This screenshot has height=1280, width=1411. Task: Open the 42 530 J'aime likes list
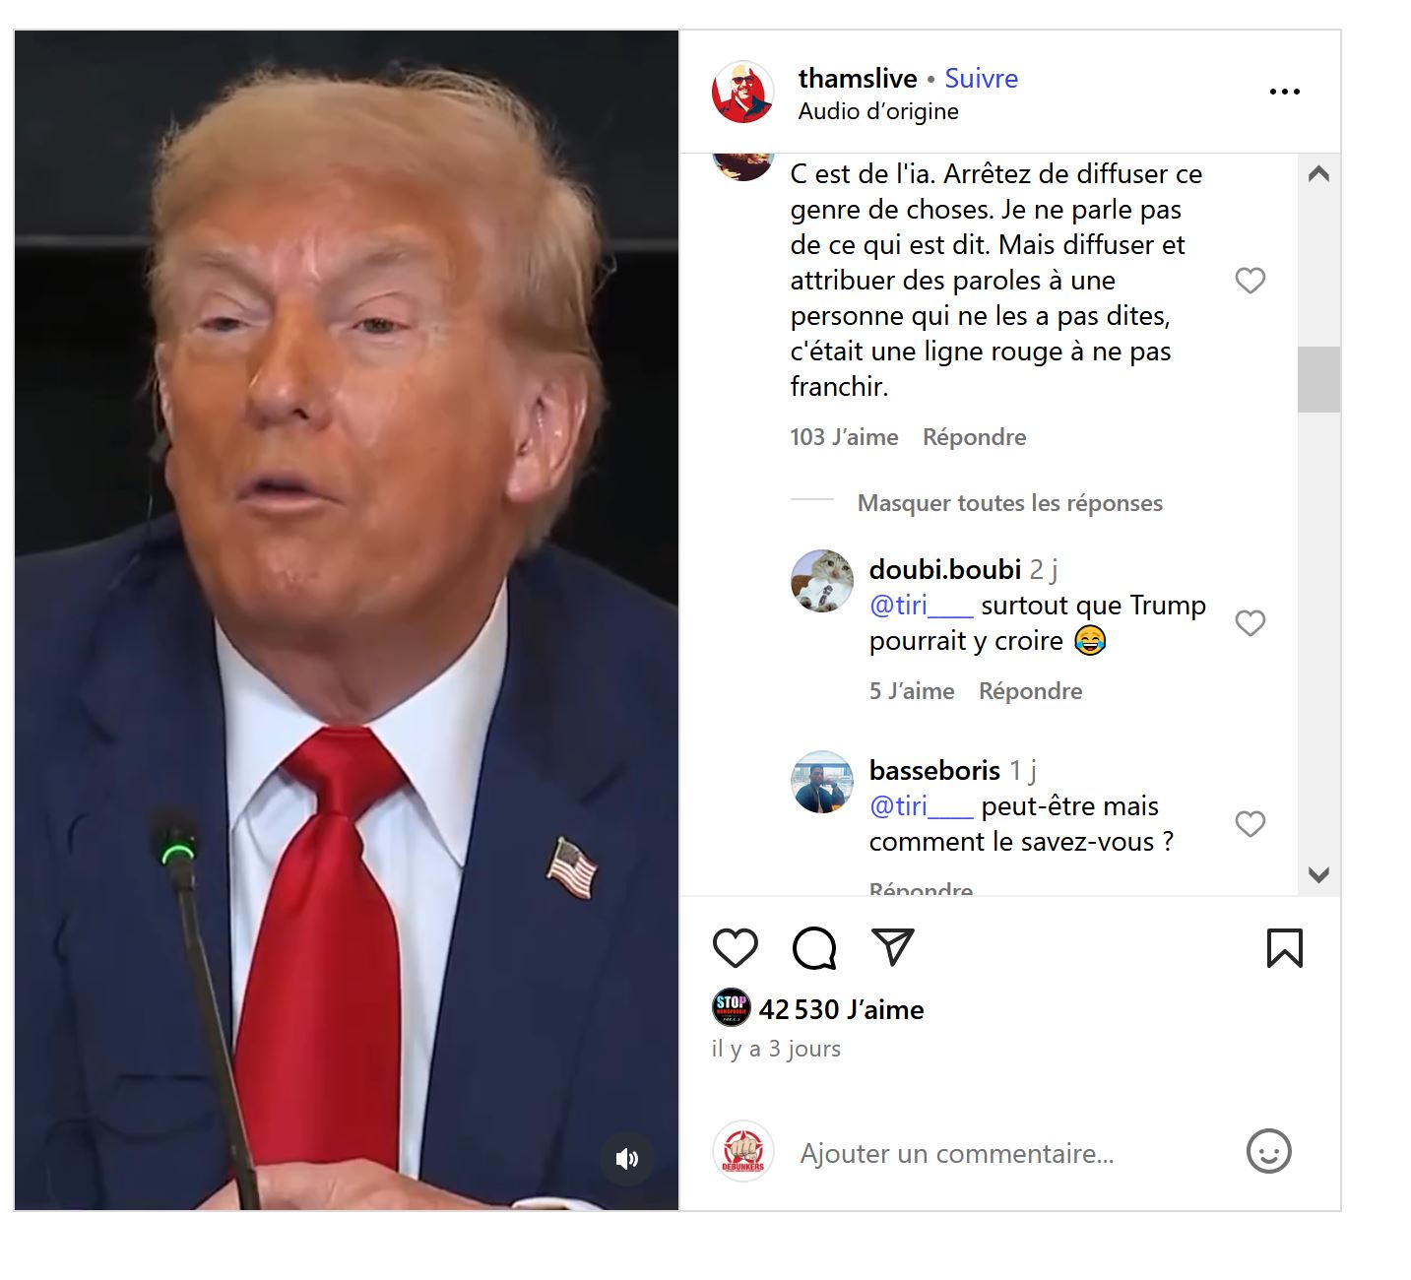click(841, 1009)
